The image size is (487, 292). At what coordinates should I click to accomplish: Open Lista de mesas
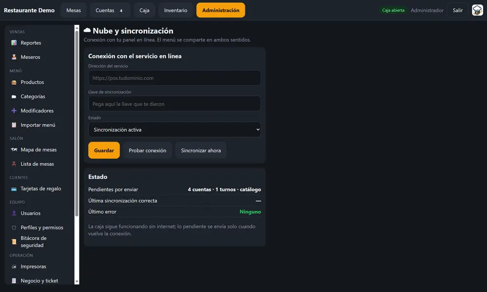click(39, 164)
